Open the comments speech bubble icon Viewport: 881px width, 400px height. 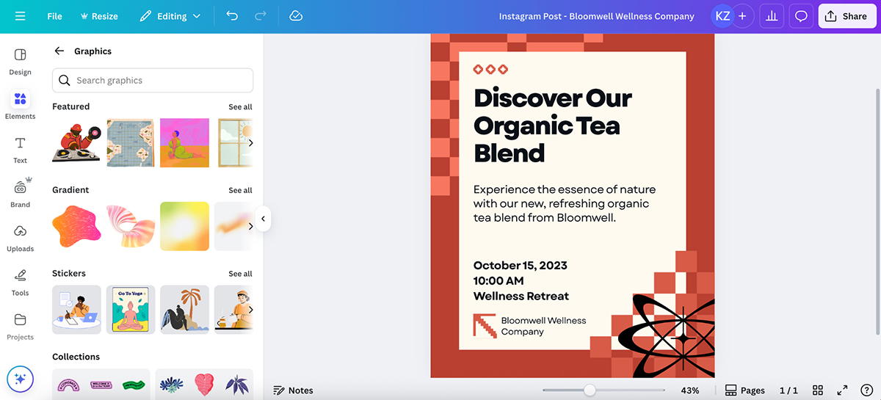click(801, 16)
